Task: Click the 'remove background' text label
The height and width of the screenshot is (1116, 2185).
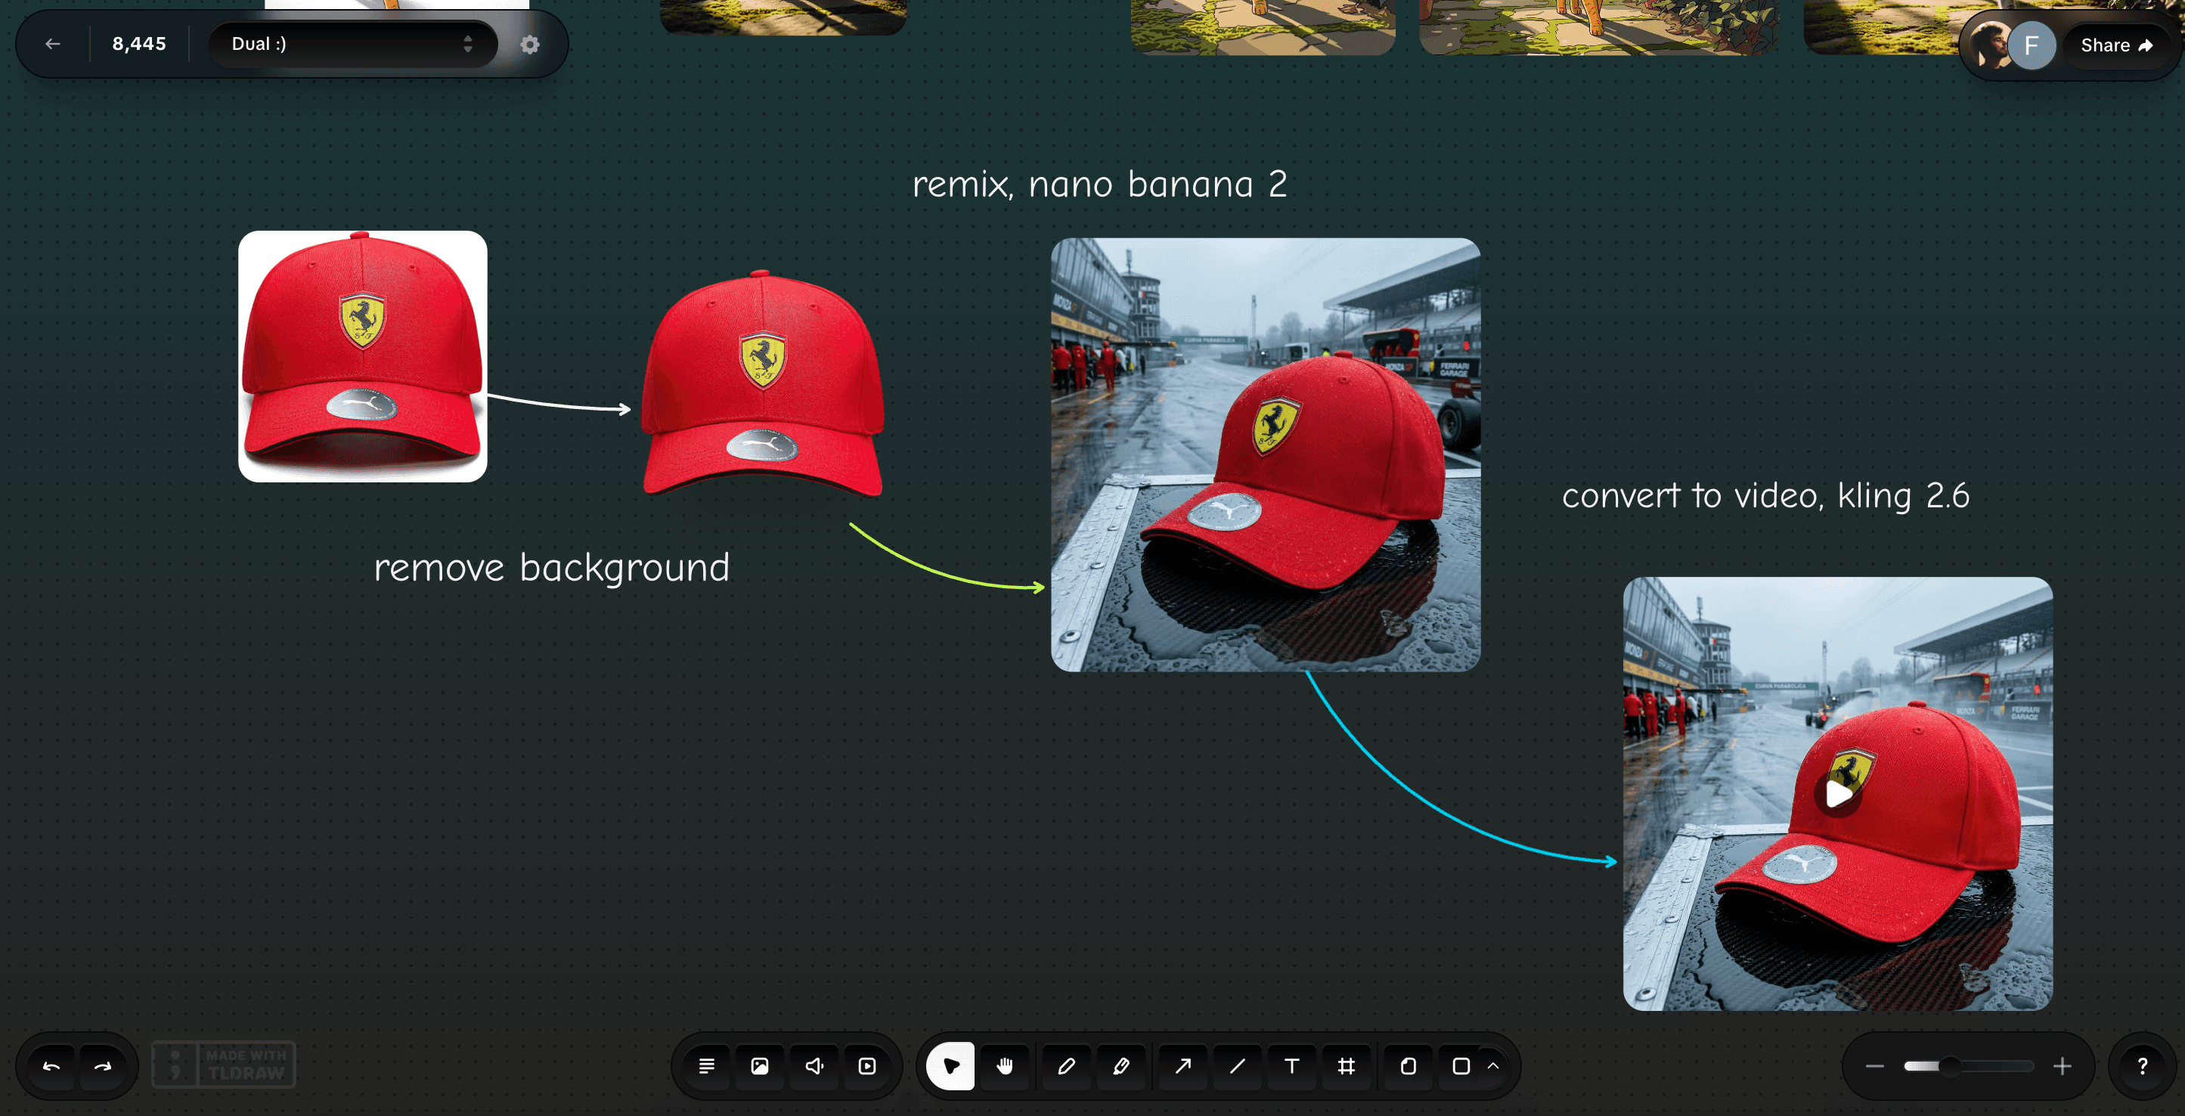Action: click(x=552, y=567)
